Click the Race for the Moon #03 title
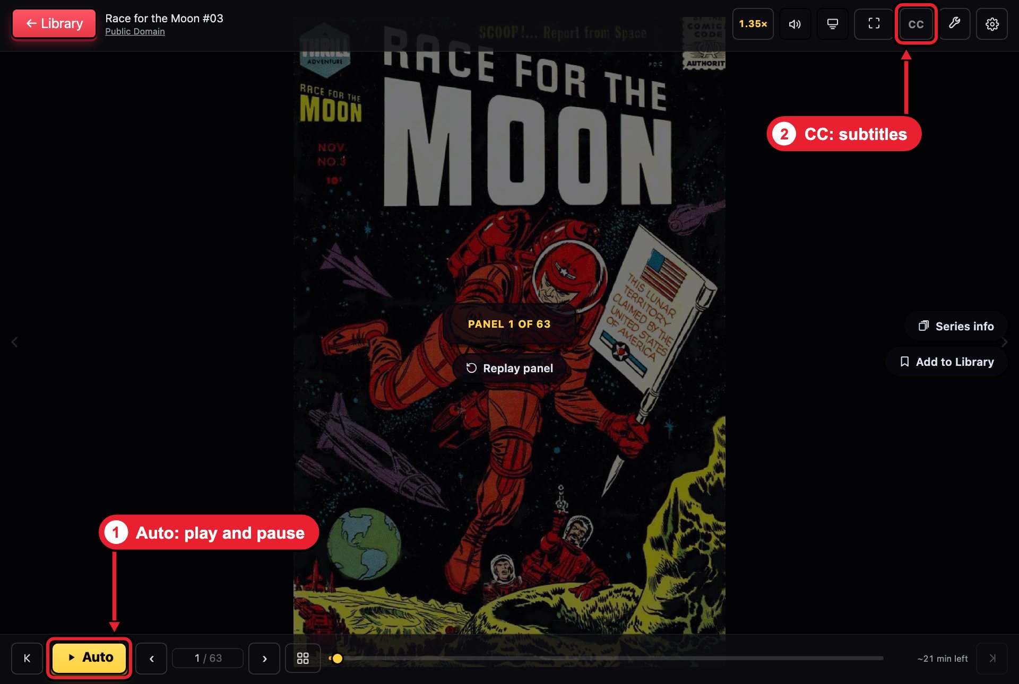This screenshot has width=1019, height=684. [x=164, y=18]
